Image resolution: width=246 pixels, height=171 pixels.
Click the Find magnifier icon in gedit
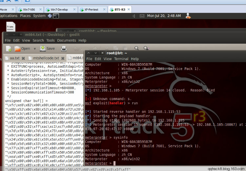136,48
